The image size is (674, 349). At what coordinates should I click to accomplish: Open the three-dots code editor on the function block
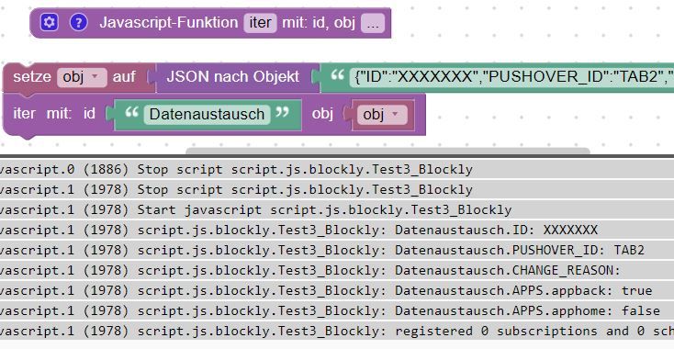[x=373, y=23]
